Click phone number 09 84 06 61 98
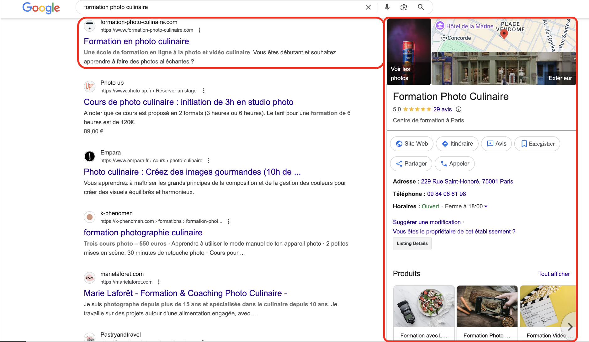Viewport: 589px width, 342px height. tap(447, 194)
